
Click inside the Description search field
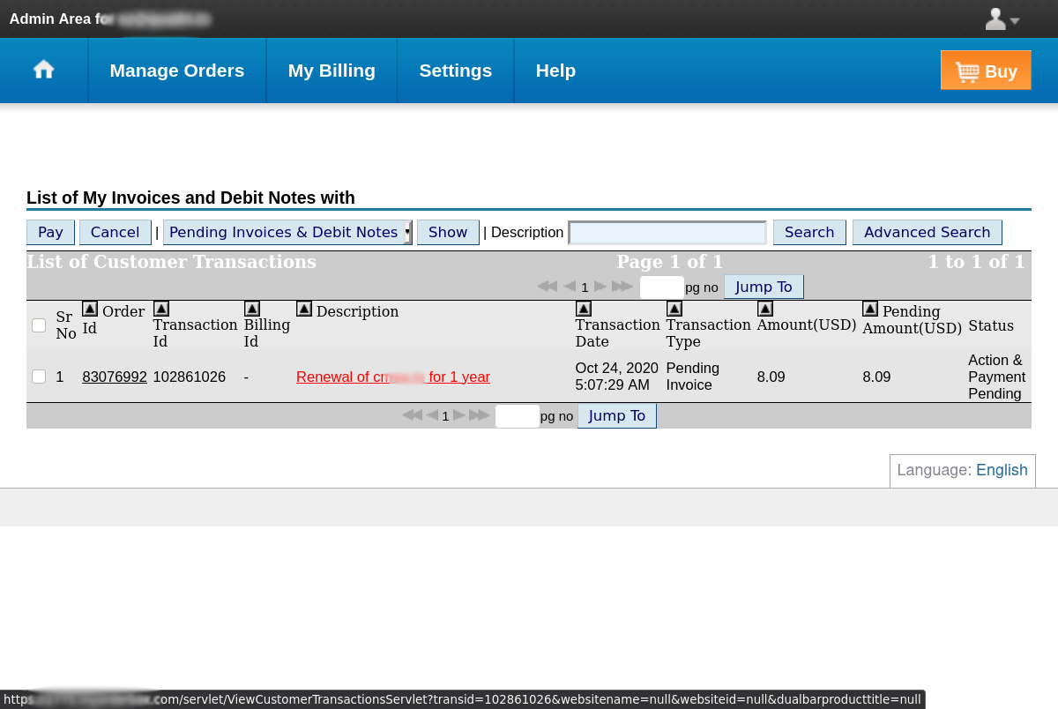click(x=667, y=232)
